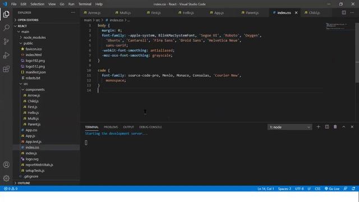The width and height of the screenshot is (359, 202).
Task: Open the Run menu
Action: click(71, 4)
